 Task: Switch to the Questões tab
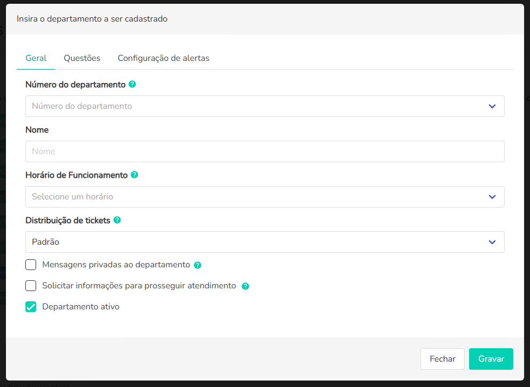[x=82, y=58]
